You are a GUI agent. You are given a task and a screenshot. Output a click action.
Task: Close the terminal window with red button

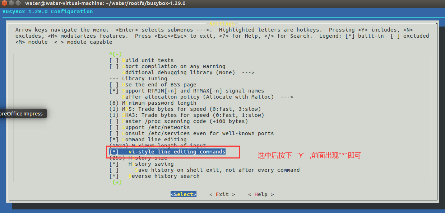pos(4,3)
